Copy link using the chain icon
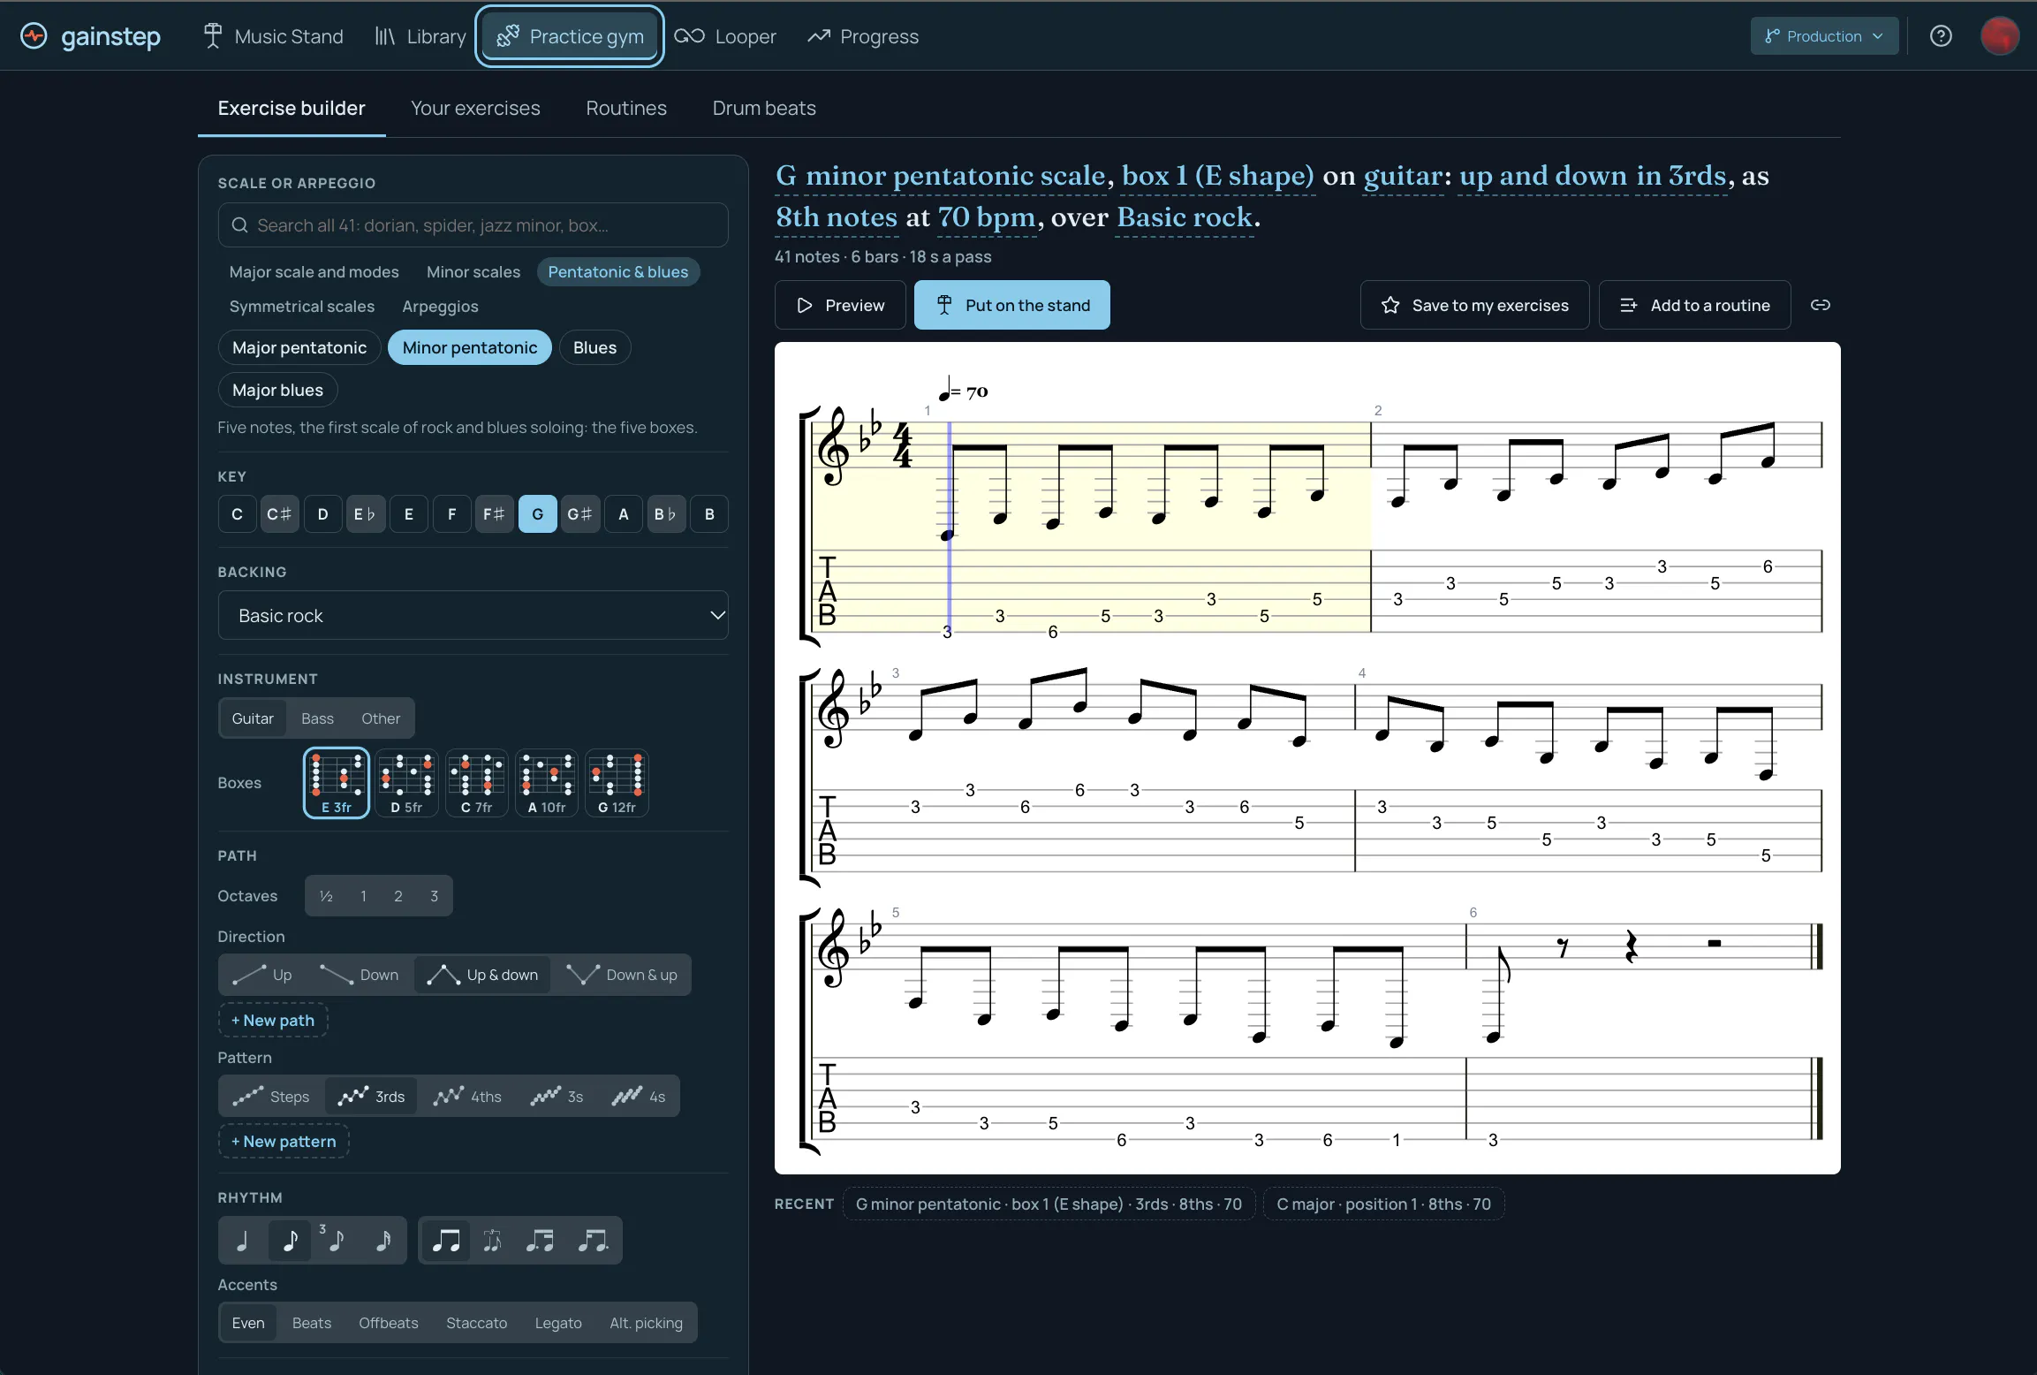 (1821, 305)
